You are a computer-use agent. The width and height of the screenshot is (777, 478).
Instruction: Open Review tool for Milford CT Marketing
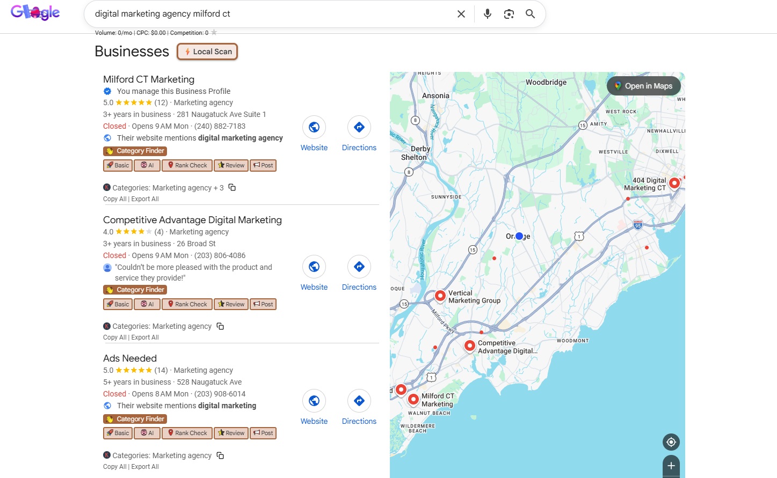[231, 165]
